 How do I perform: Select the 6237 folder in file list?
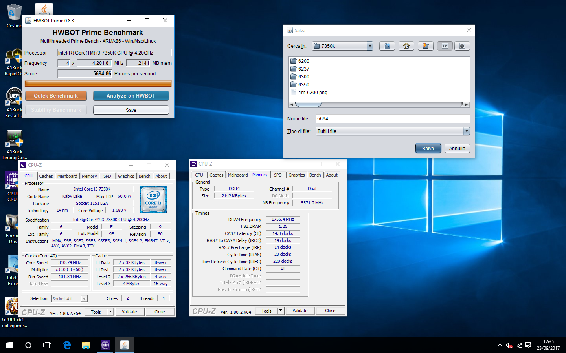(300, 69)
